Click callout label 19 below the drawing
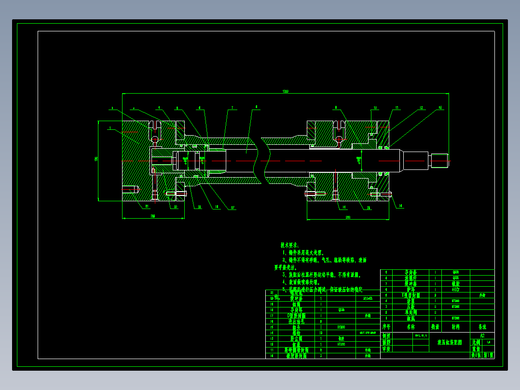The width and height of the screenshot is (520, 390). click(x=199, y=207)
